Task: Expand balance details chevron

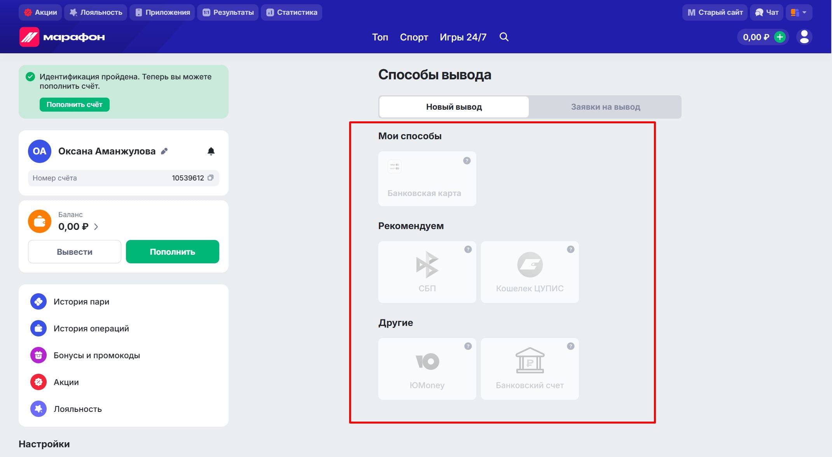Action: point(96,227)
